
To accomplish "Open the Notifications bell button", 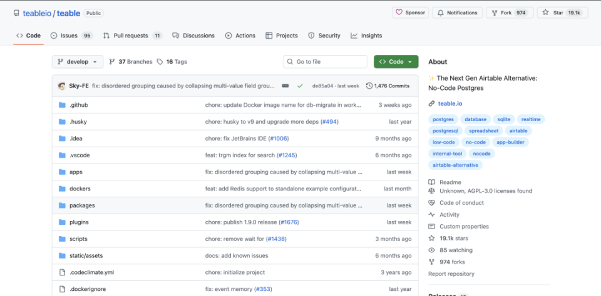I will tap(458, 12).
